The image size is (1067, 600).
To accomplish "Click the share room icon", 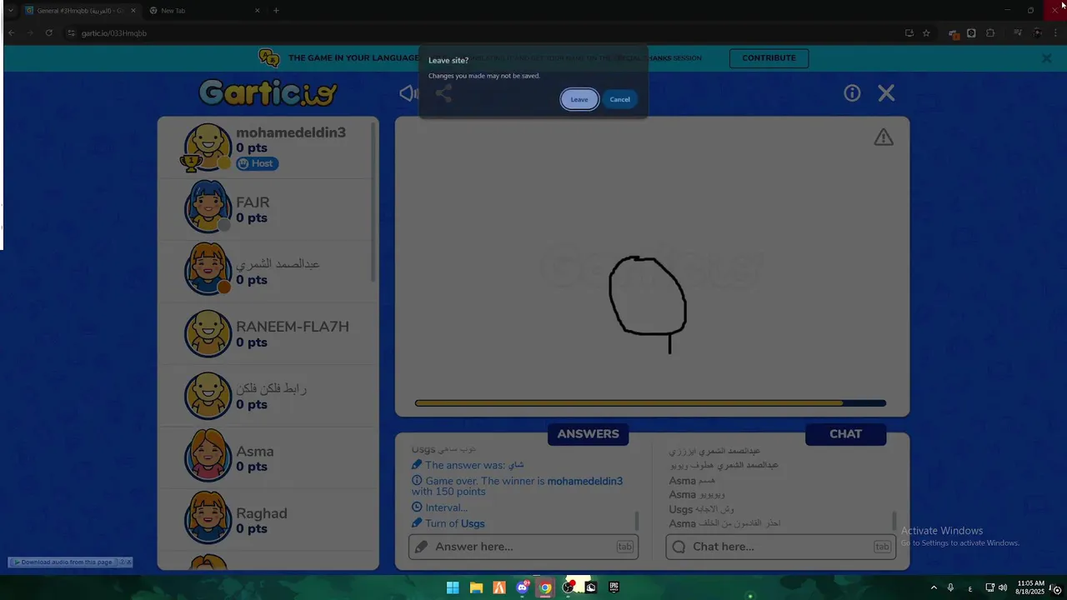I will 443,93.
